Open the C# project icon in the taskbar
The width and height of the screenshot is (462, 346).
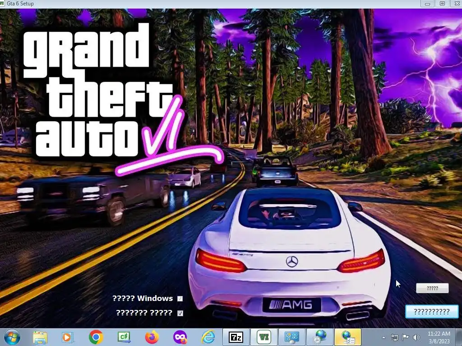point(124,337)
